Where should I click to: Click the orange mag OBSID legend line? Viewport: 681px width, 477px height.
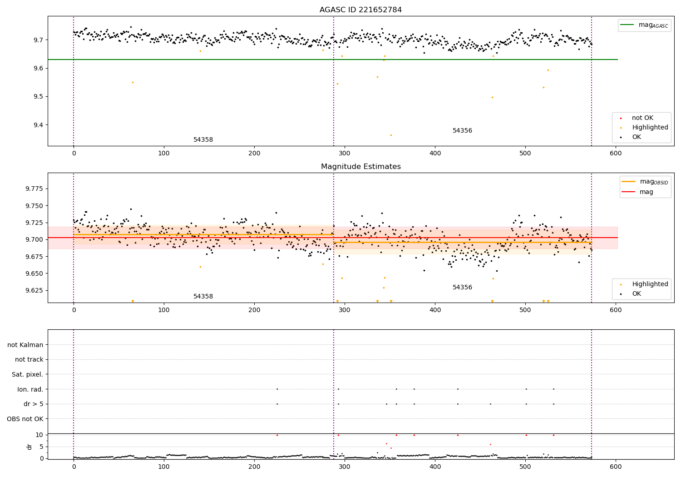(x=628, y=182)
